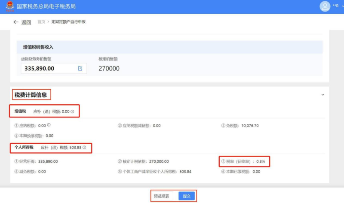Click info icon beside 增值税 应补(退)税额 0.00
Image resolution: width=344 pixels, height=203 pixels.
[x=72, y=112]
